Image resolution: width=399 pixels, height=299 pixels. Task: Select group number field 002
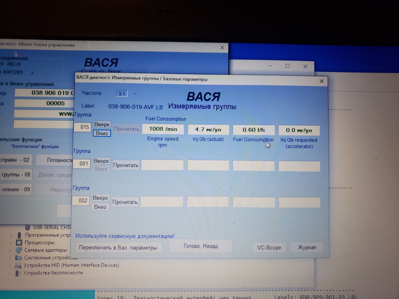(81, 201)
